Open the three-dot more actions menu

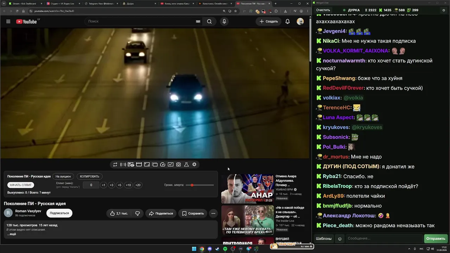tap(213, 213)
